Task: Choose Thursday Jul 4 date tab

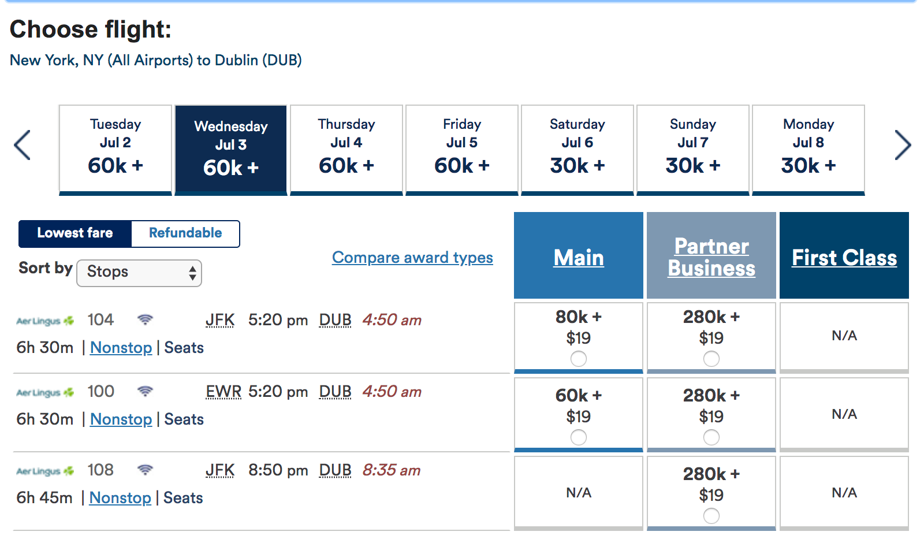Action: (346, 148)
